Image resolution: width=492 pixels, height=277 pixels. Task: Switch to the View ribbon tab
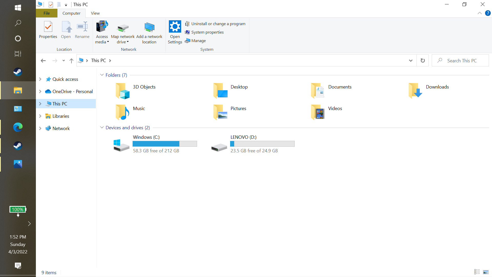pyautogui.click(x=95, y=13)
